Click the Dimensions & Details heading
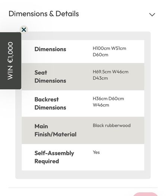Screen dimensions: 166x196 tap(44, 13)
